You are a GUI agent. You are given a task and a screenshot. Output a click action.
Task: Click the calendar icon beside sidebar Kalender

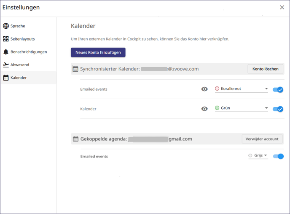tap(6, 78)
